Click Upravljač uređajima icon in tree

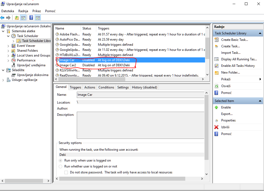click(x=14, y=65)
